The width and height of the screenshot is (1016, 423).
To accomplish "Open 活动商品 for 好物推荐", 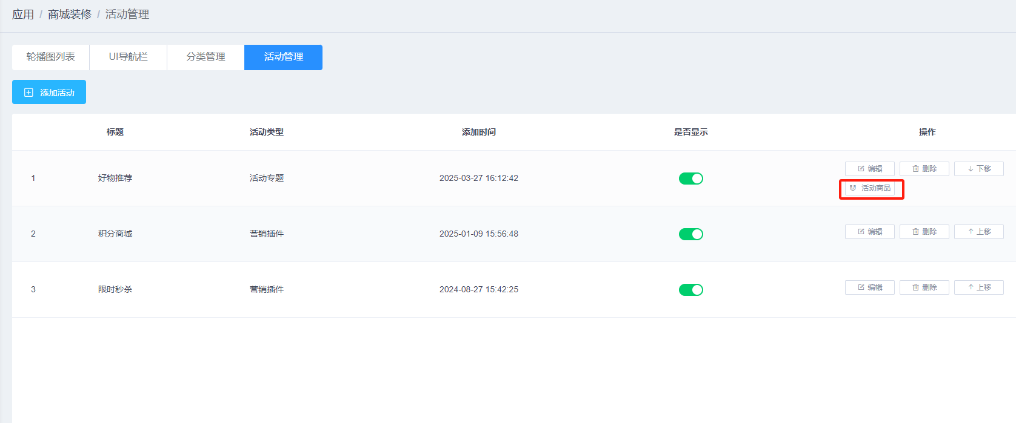I will 870,188.
